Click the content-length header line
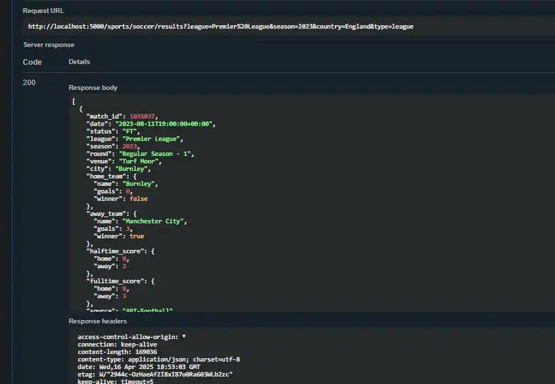The image size is (555, 384). (121, 351)
